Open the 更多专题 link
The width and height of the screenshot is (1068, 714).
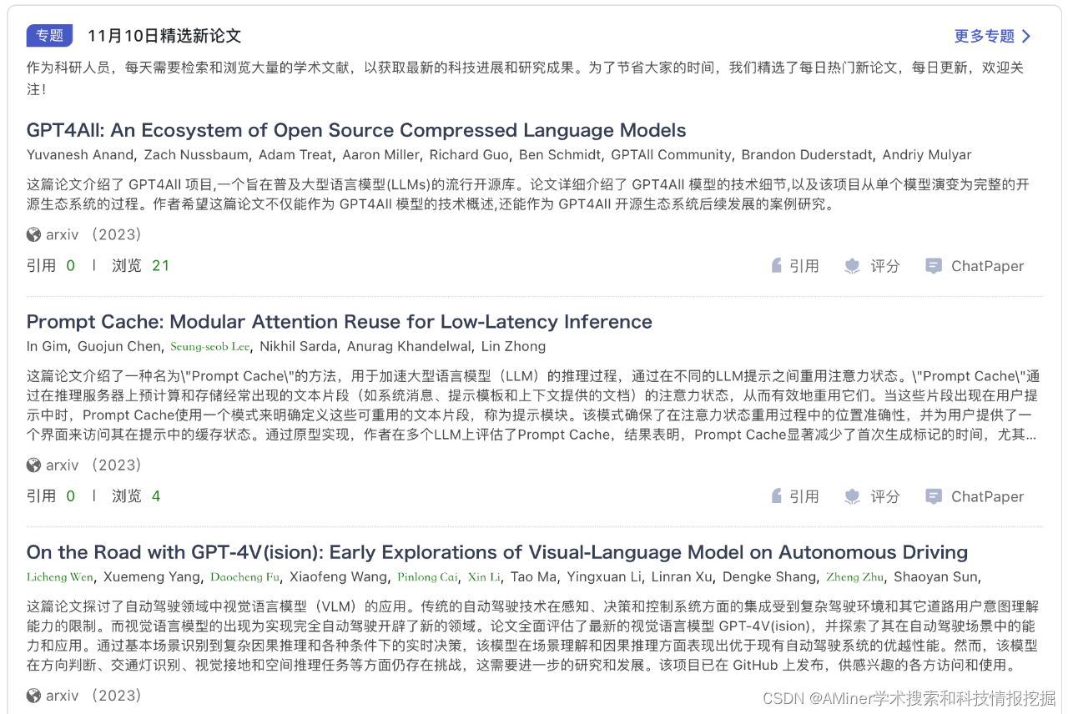coord(985,36)
